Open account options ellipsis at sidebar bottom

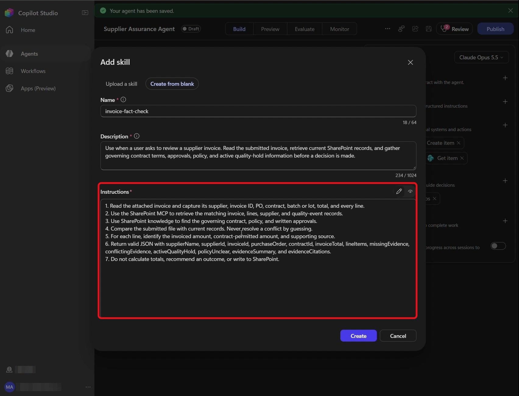[x=88, y=387]
